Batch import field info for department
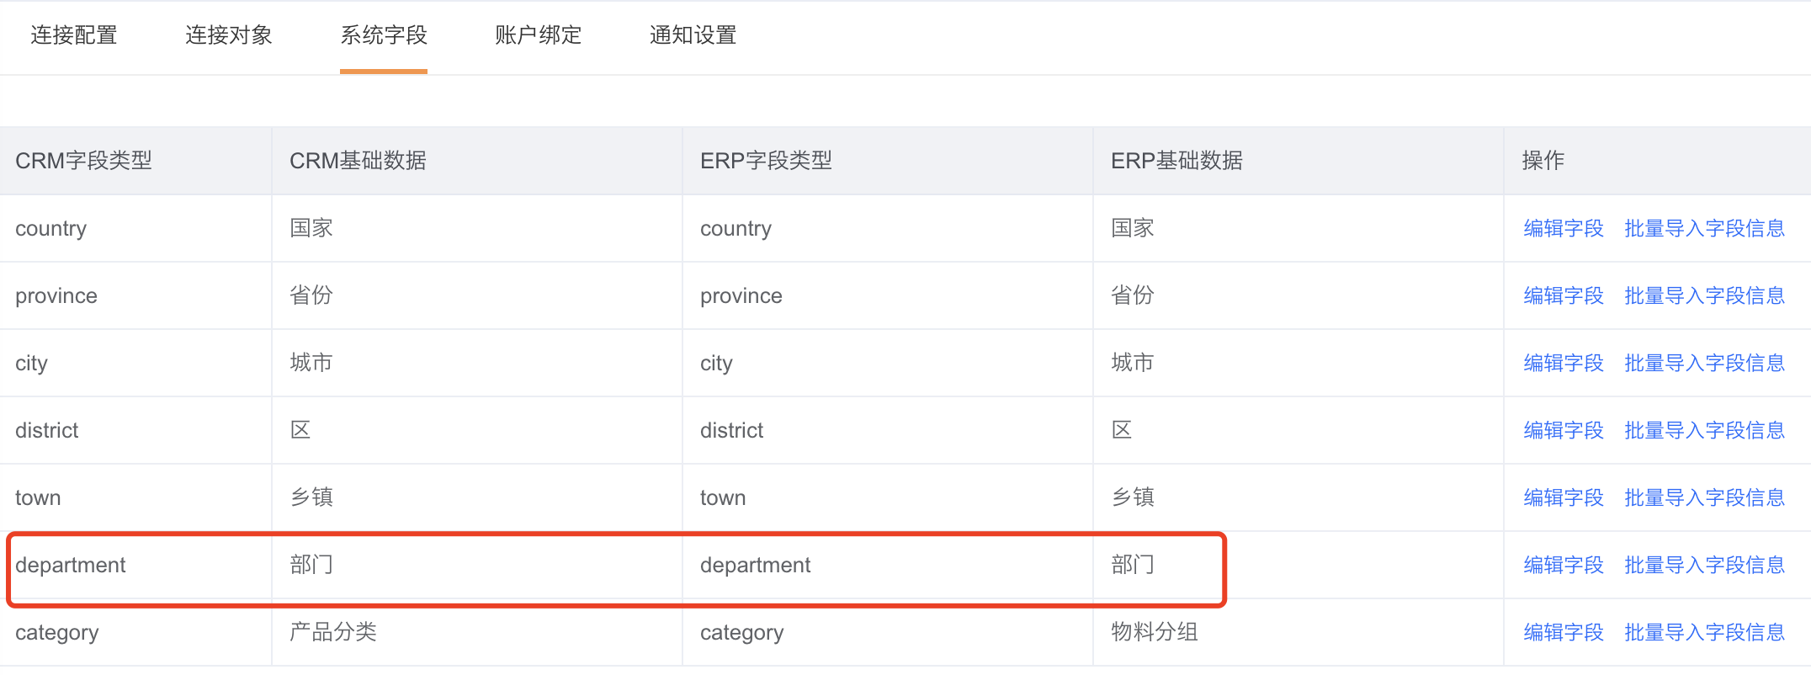The width and height of the screenshot is (1811, 675). click(1704, 565)
